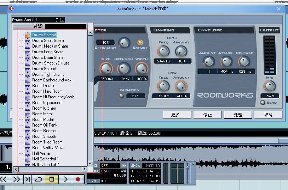Click the preset list left scroll arrow
288x190 pixels.
point(16,169)
